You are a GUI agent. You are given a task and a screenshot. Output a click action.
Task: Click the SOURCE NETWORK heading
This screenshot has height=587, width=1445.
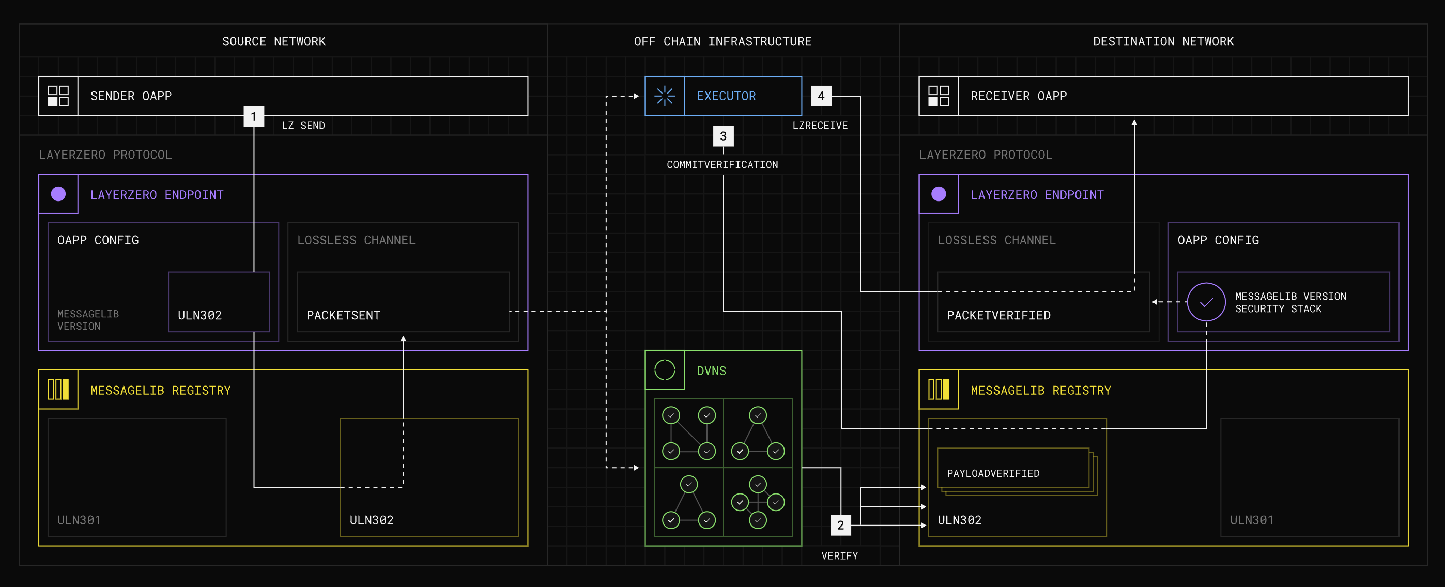(274, 41)
